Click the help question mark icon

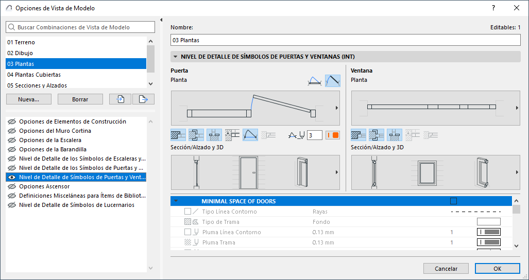tap(493, 8)
